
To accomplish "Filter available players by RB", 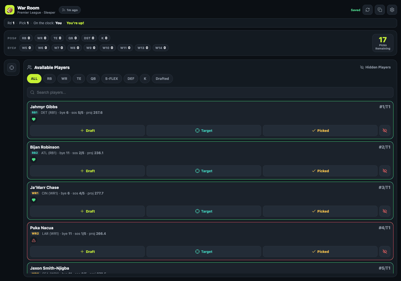I will [49, 79].
